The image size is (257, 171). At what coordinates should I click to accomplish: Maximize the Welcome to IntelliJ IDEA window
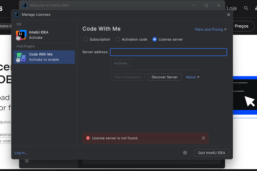coord(206,5)
